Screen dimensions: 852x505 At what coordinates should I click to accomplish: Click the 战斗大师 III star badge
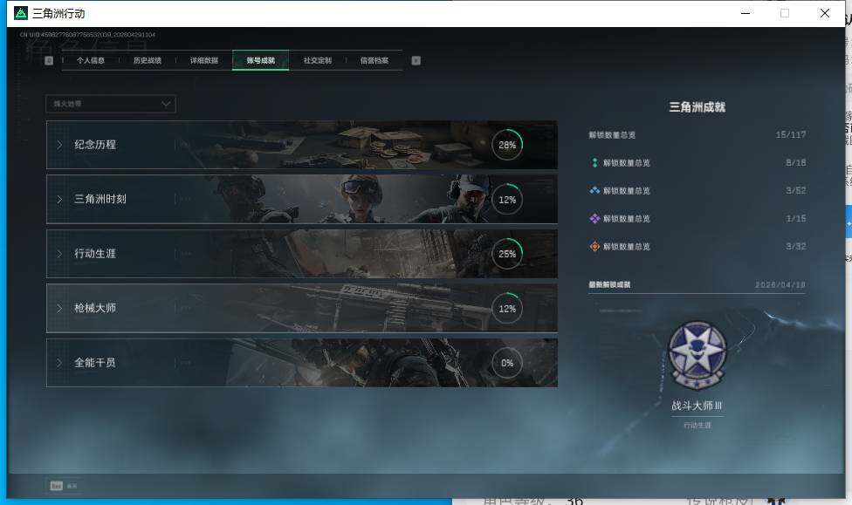(x=697, y=356)
